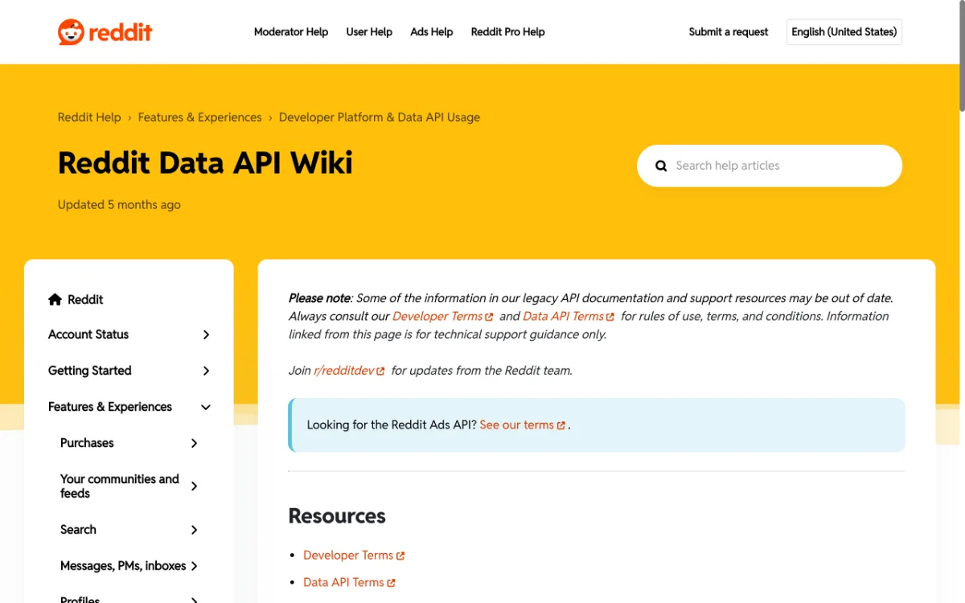This screenshot has width=965, height=603.
Task: Click the Reddit logo in the header
Action: (x=105, y=32)
